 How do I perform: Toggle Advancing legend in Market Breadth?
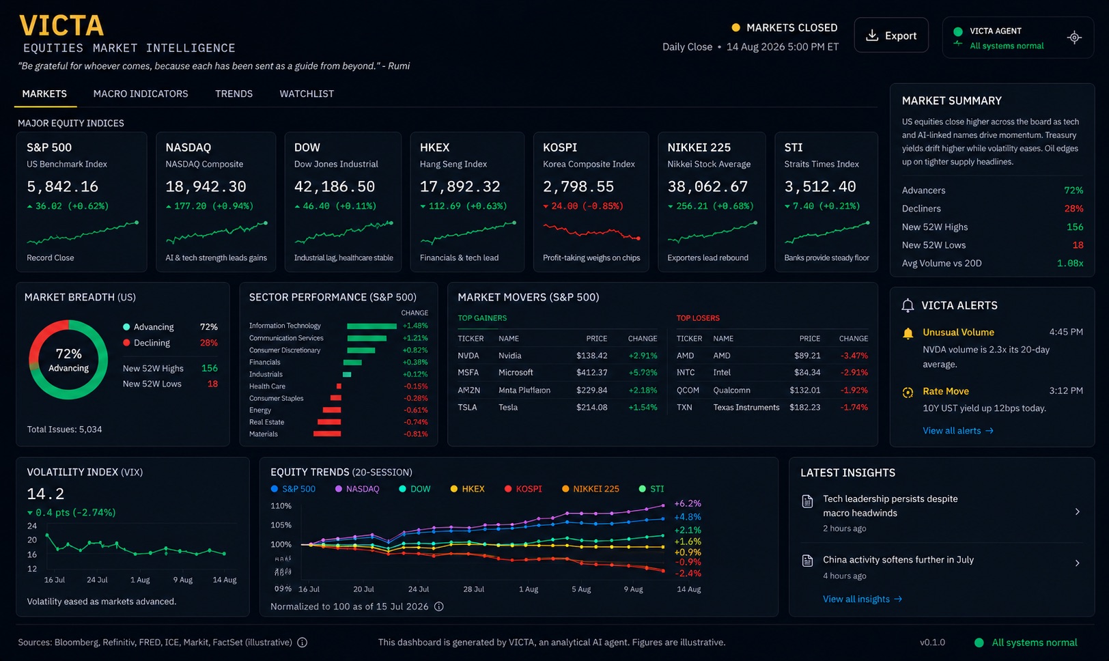click(x=148, y=327)
